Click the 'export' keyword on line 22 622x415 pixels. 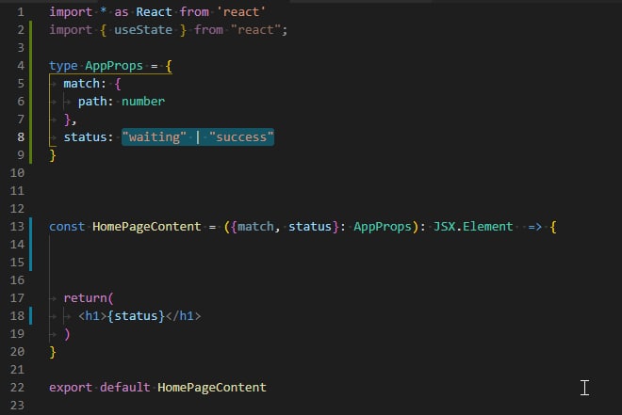(x=71, y=388)
